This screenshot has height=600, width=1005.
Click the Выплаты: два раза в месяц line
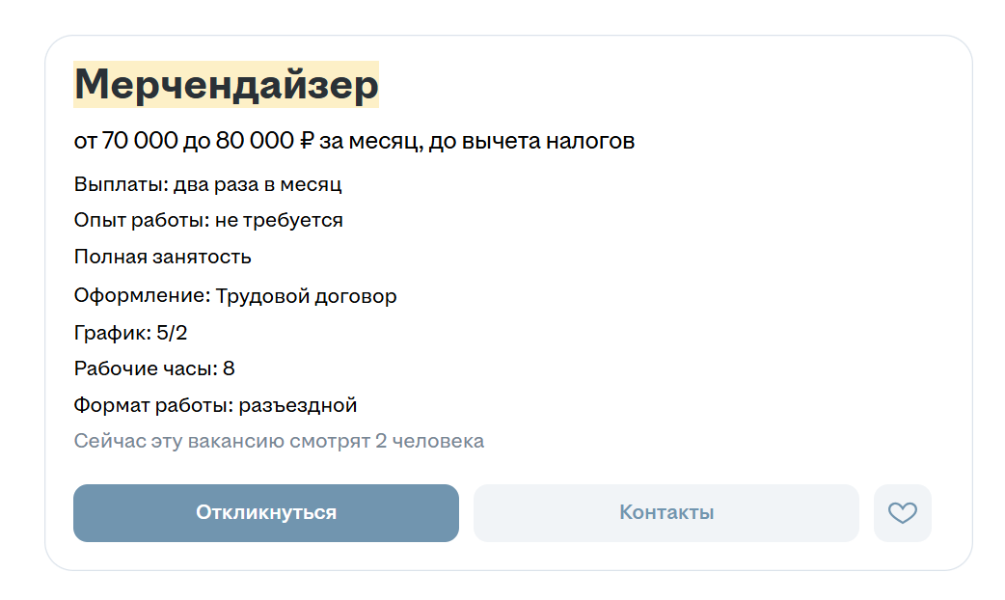[207, 184]
